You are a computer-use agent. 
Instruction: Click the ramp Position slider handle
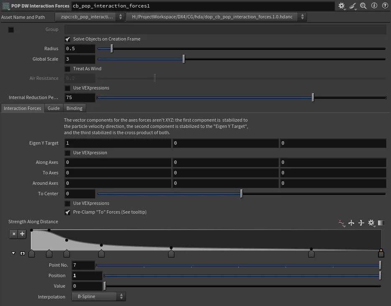point(380,275)
